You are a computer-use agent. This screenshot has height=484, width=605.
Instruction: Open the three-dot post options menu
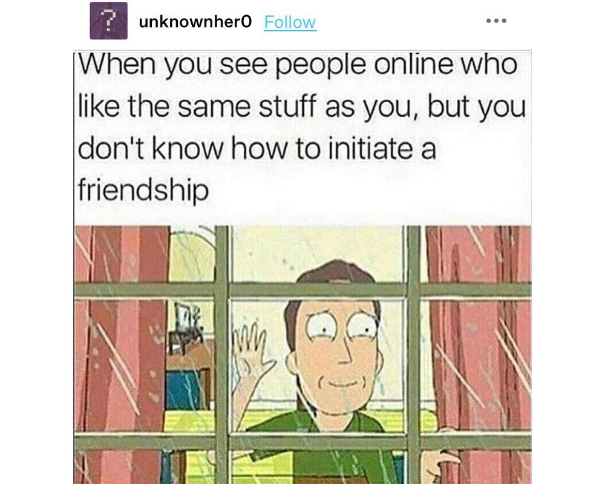(496, 21)
